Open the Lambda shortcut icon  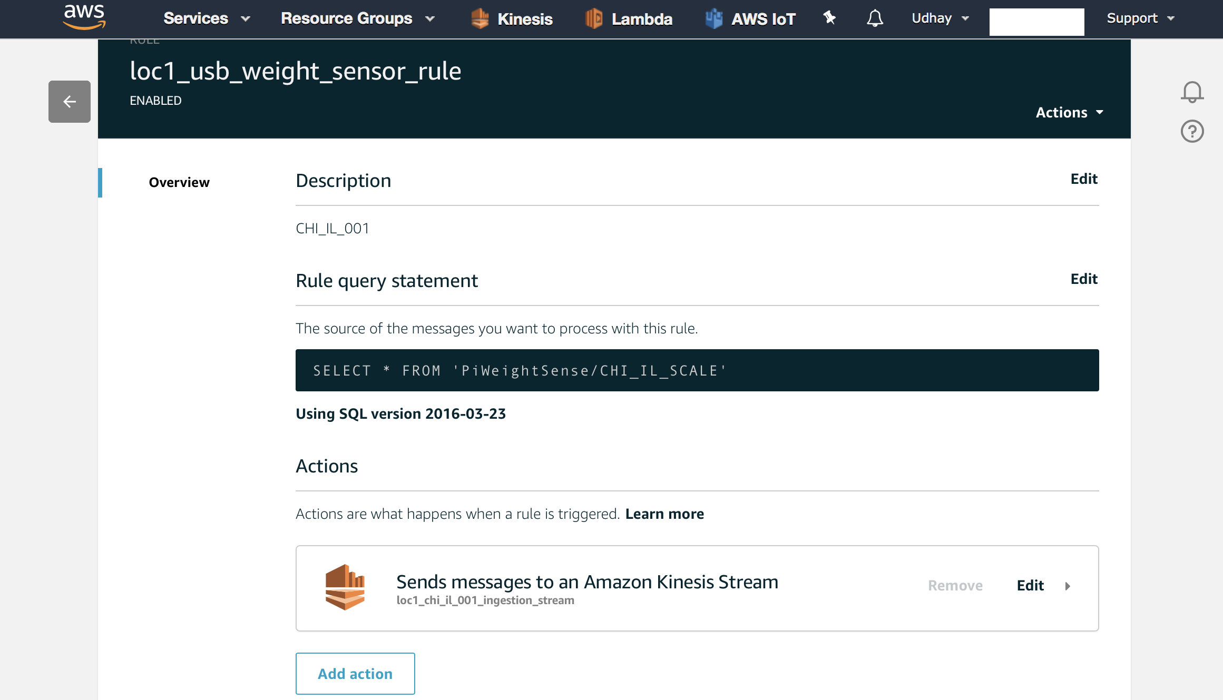[594, 19]
